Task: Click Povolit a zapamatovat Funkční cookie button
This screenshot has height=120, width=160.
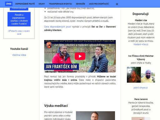Action: (19, 19)
